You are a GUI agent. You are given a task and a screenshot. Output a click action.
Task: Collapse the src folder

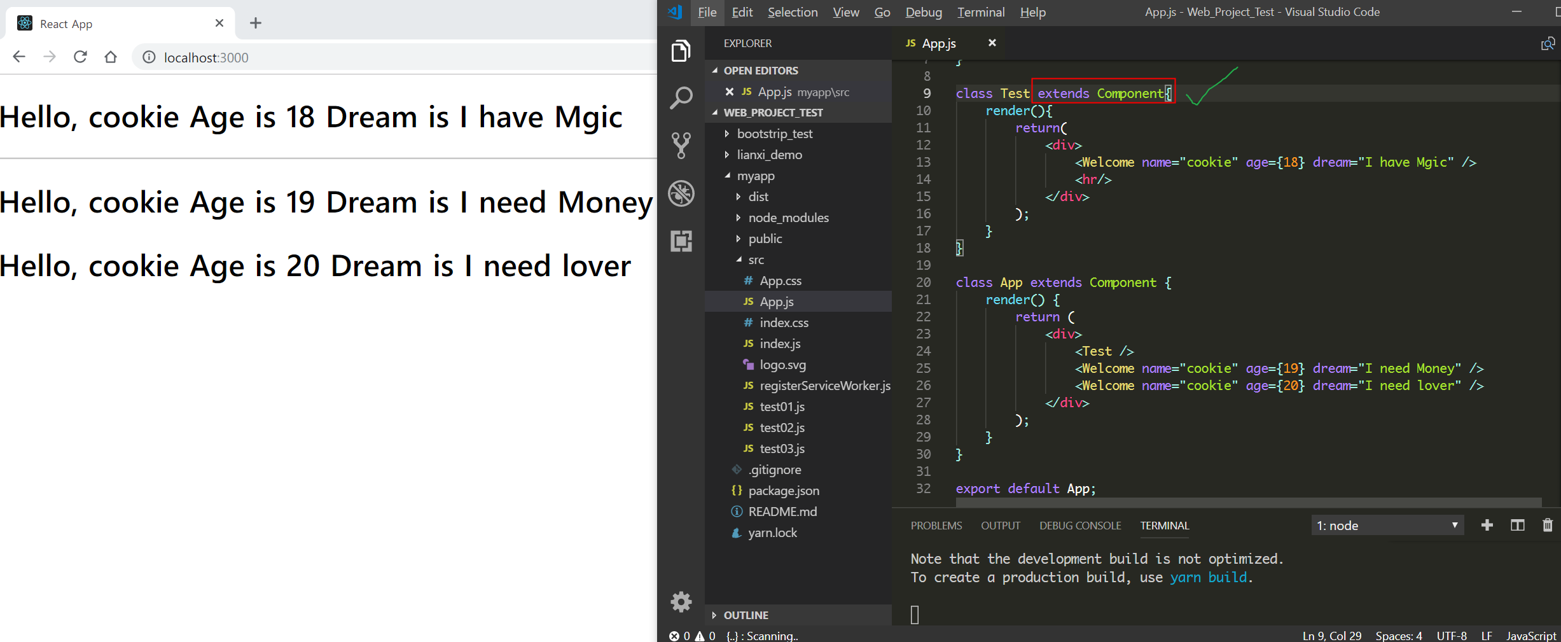click(798, 260)
